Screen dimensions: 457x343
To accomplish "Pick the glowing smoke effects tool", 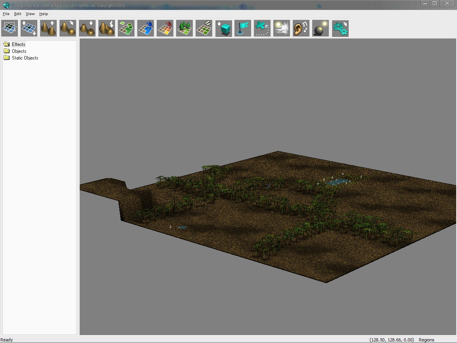I will 282,28.
